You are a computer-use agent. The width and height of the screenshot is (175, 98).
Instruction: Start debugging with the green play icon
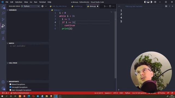pyautogui.click(x=22, y=6)
